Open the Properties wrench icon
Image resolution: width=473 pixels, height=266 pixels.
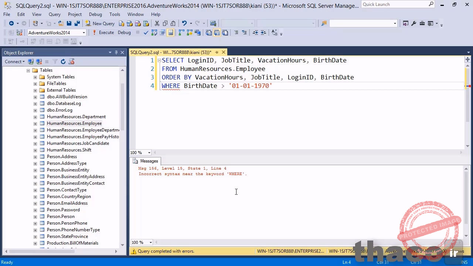tap(414, 23)
